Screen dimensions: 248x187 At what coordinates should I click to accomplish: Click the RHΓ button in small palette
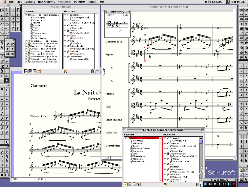(x=8, y=54)
